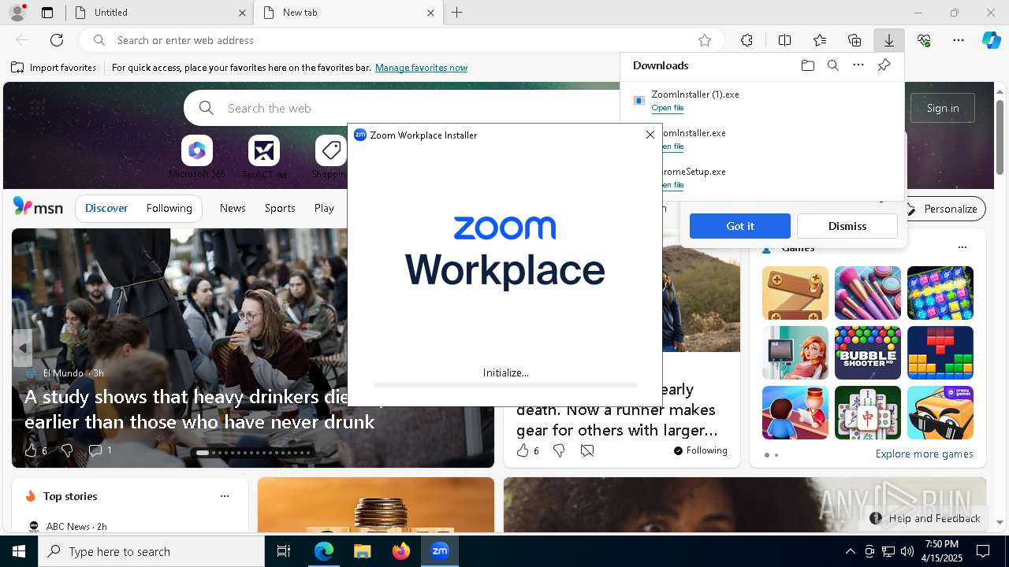Viewport: 1009px width, 567px height.
Task: Open Edge Settings and more menu
Action: [959, 40]
